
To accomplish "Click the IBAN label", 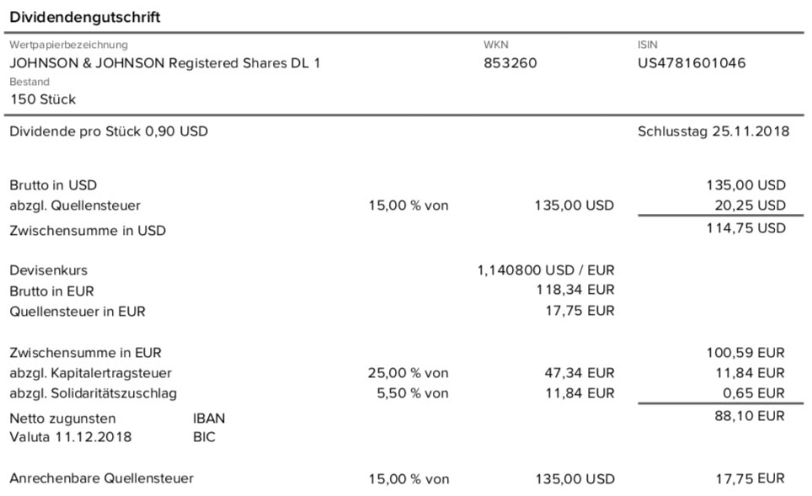I will pyautogui.click(x=209, y=419).
